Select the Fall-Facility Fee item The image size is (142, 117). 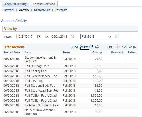tap(35, 71)
